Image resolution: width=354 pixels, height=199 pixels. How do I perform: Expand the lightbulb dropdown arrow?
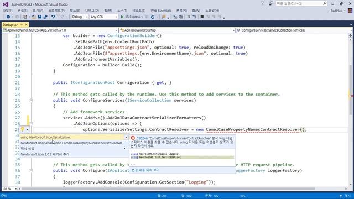[27, 129]
